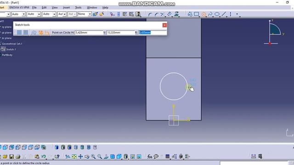
Task: Toggle the Grid display in Sketch tools
Action: point(19,33)
